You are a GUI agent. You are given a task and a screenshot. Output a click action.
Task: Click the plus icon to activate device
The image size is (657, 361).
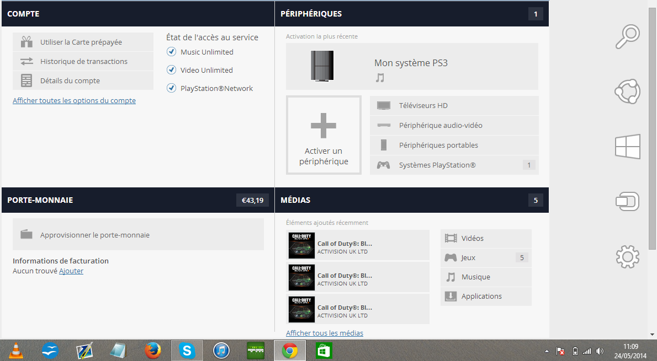pyautogui.click(x=324, y=125)
